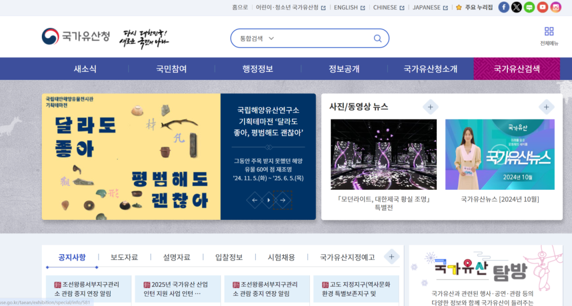Select the 입찰정보 tab

229,257
